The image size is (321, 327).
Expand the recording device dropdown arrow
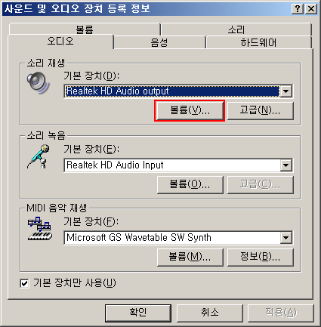click(286, 165)
